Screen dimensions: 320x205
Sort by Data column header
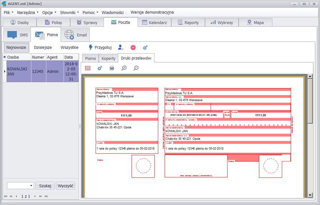click(x=71, y=57)
